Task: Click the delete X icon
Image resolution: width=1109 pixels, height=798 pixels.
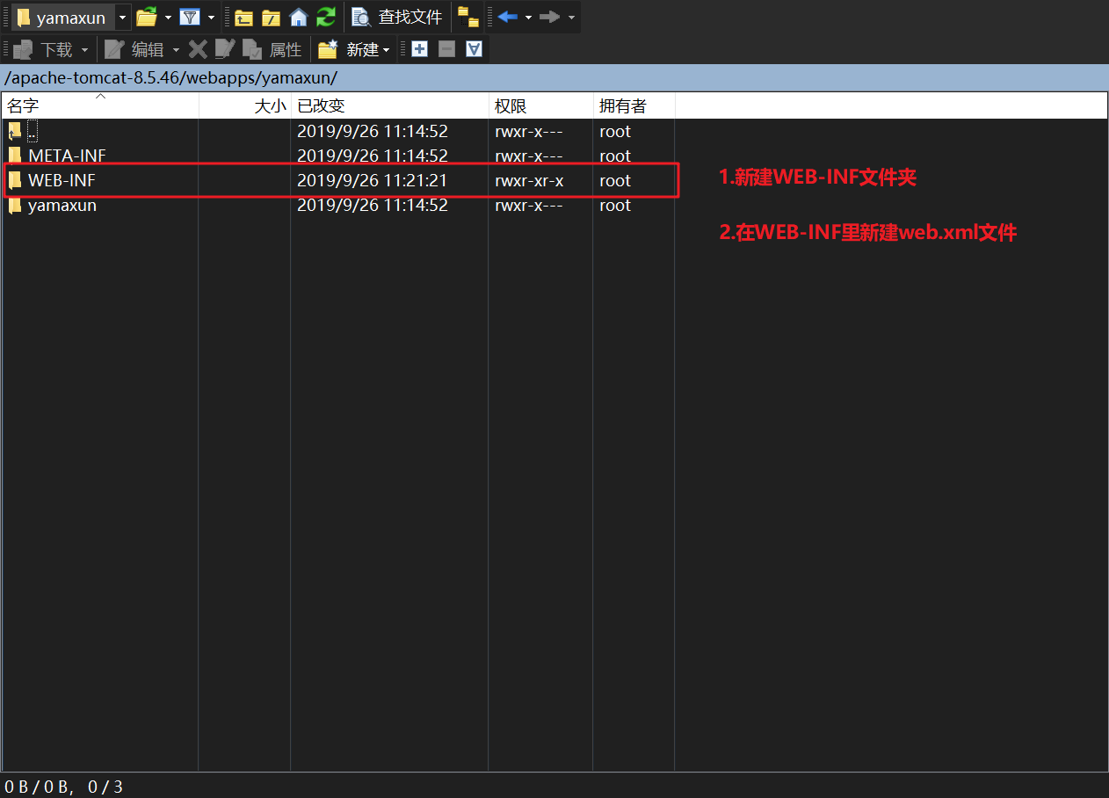Action: pyautogui.click(x=198, y=49)
